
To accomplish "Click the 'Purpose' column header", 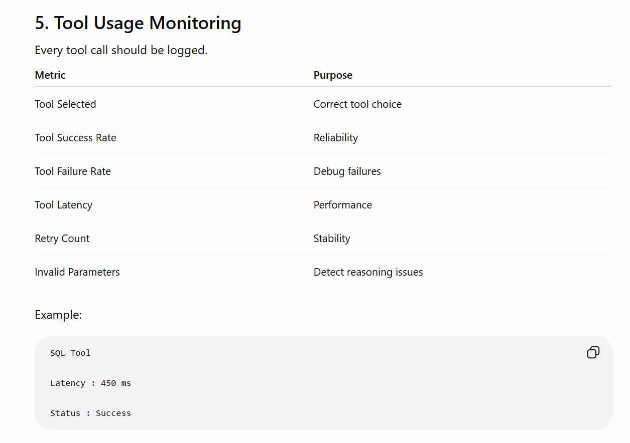I will click(333, 75).
